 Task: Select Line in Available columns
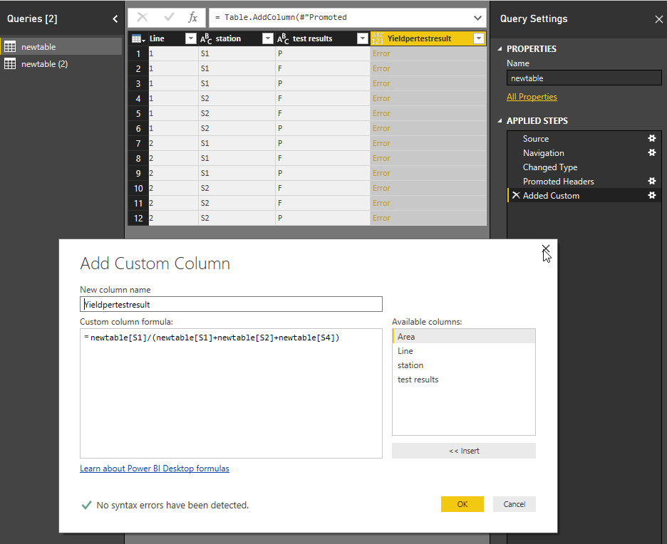[464, 351]
